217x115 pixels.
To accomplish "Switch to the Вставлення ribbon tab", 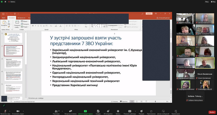I will 21,18.
